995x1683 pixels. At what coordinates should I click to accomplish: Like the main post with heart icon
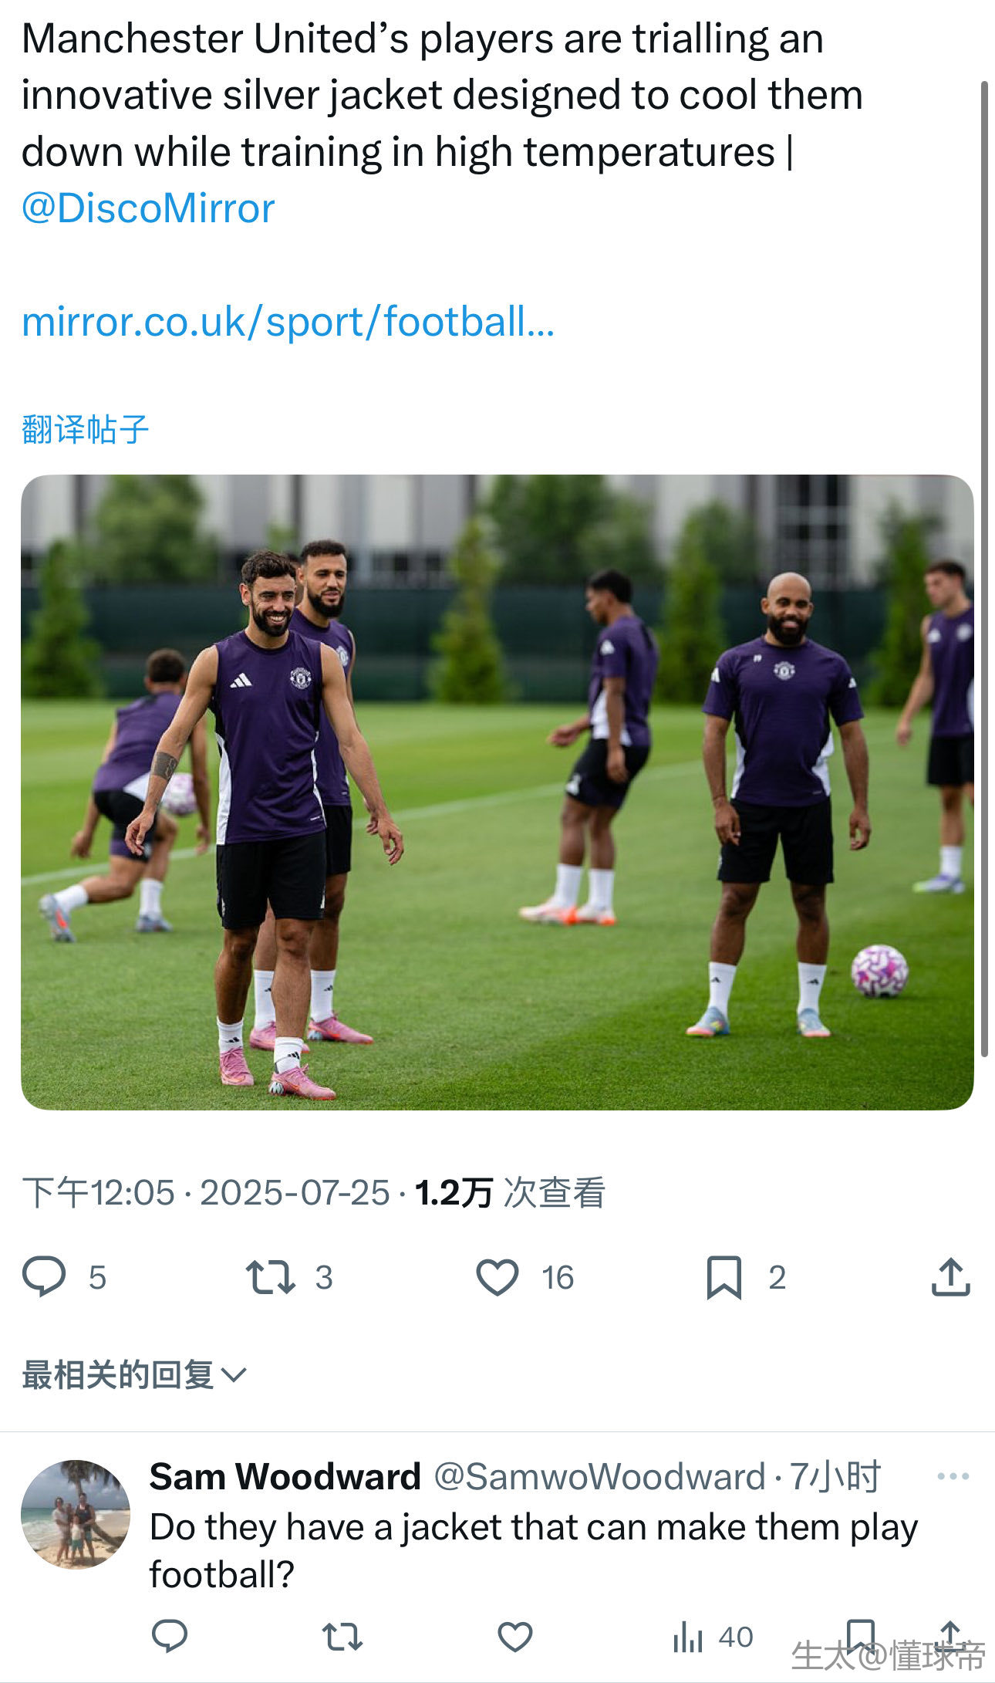(497, 1276)
